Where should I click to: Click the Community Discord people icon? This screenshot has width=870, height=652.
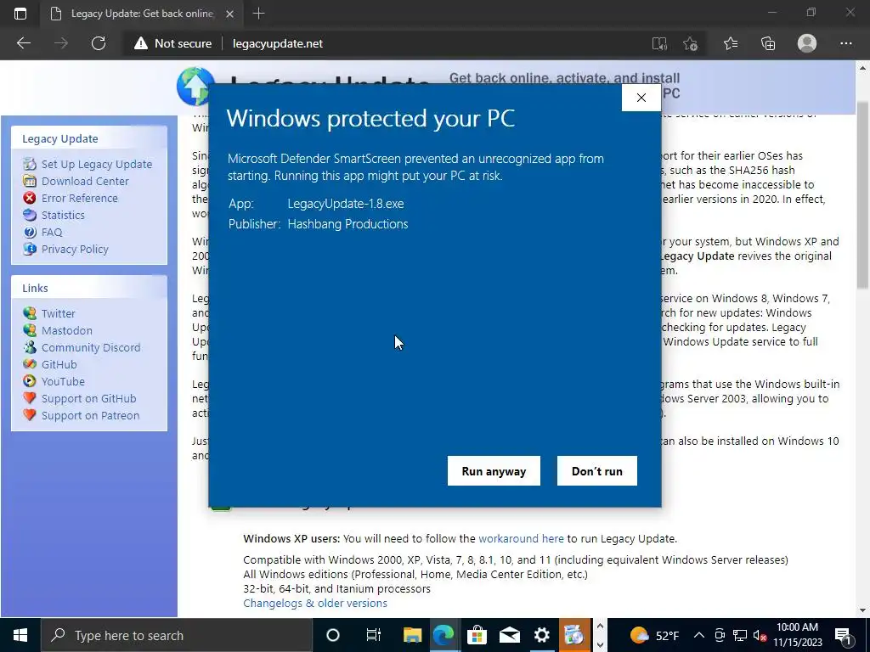coord(30,347)
